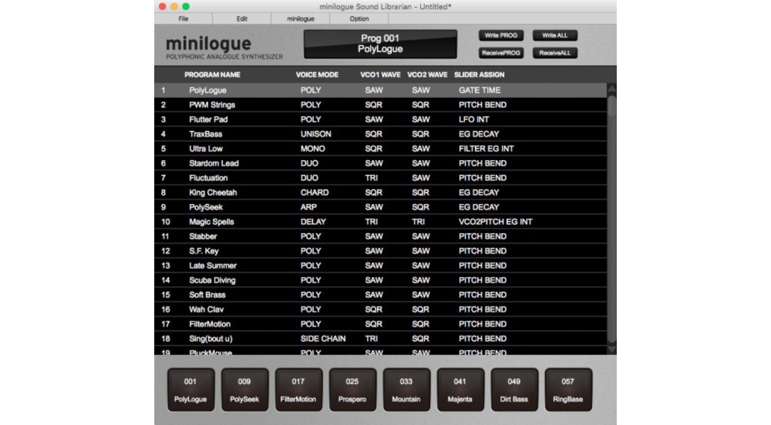The height and width of the screenshot is (425, 771).
Task: Click the GATE TIME slider assign cell
Action: pyautogui.click(x=480, y=90)
